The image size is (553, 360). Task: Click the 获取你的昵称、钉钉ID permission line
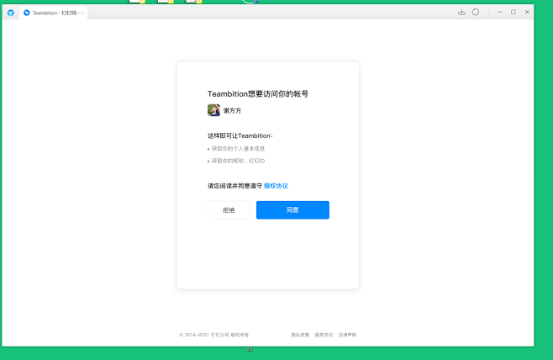pos(236,161)
